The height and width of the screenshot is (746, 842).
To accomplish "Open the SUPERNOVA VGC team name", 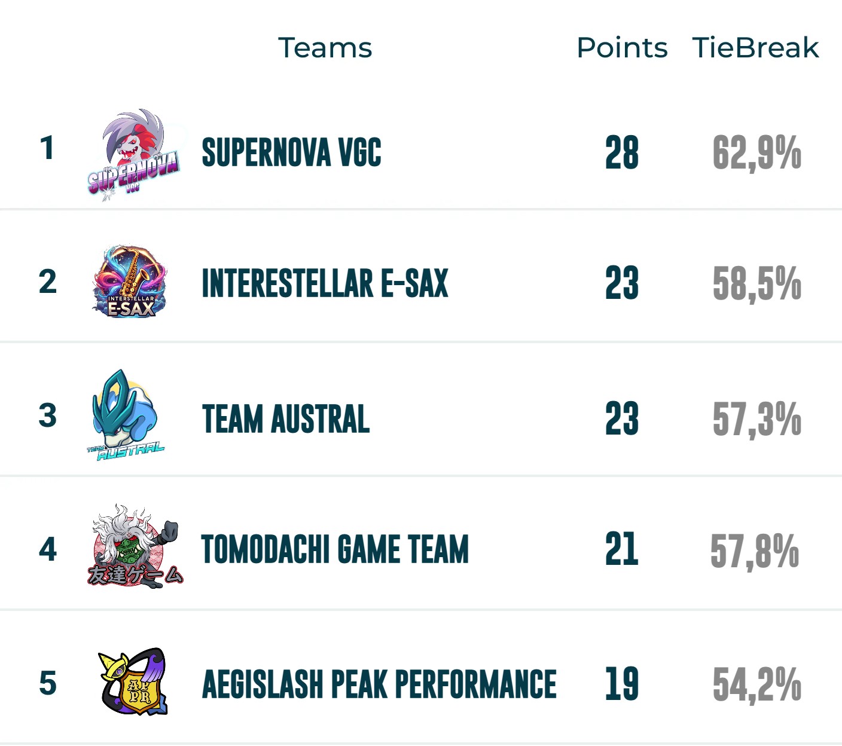I will tap(291, 152).
